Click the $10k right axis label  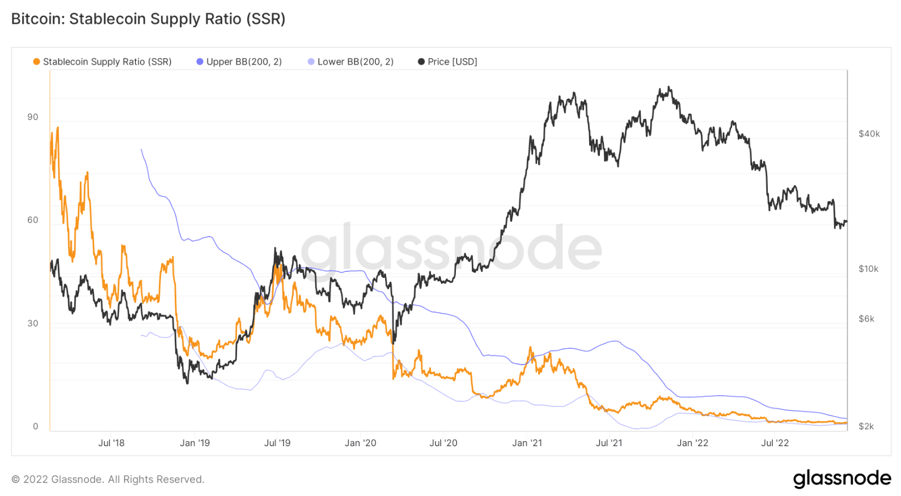pos(869,268)
